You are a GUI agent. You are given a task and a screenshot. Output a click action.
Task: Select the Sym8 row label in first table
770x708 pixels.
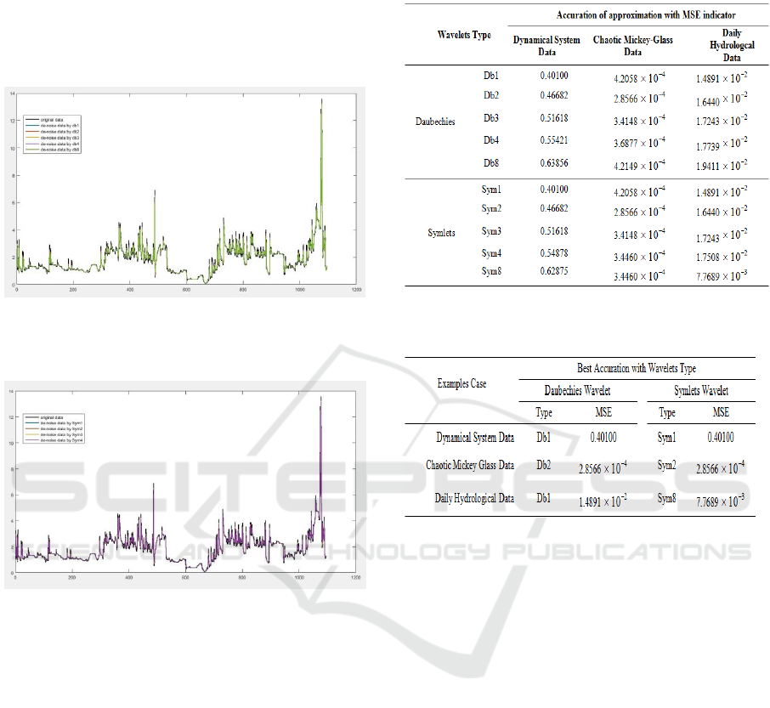pyautogui.click(x=490, y=271)
